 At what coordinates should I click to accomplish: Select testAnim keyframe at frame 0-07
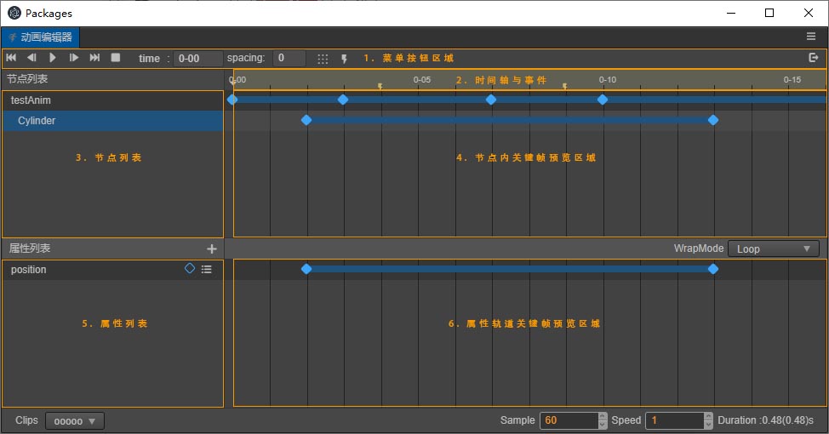[x=491, y=100]
